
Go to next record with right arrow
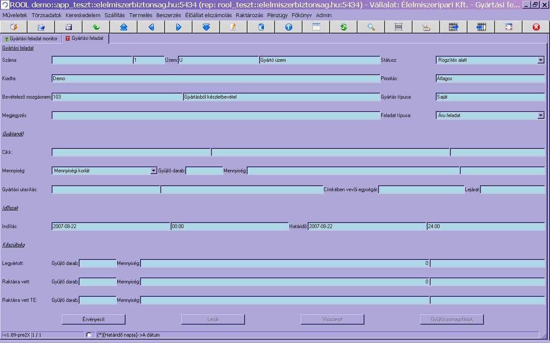(178, 27)
